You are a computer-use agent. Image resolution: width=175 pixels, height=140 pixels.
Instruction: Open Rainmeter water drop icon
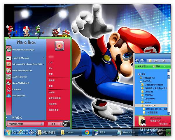point(9,89)
